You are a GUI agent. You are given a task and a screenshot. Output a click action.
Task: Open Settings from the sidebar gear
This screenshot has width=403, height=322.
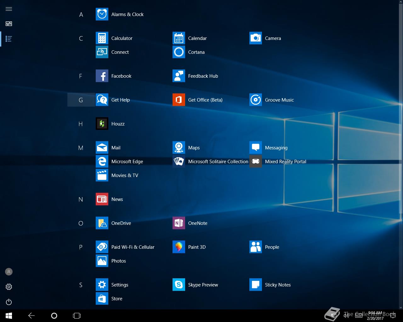[9, 287]
